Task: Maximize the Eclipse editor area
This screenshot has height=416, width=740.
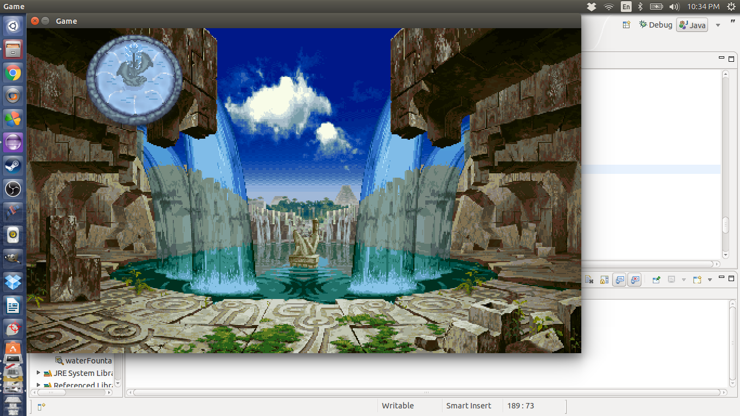Action: [731, 58]
